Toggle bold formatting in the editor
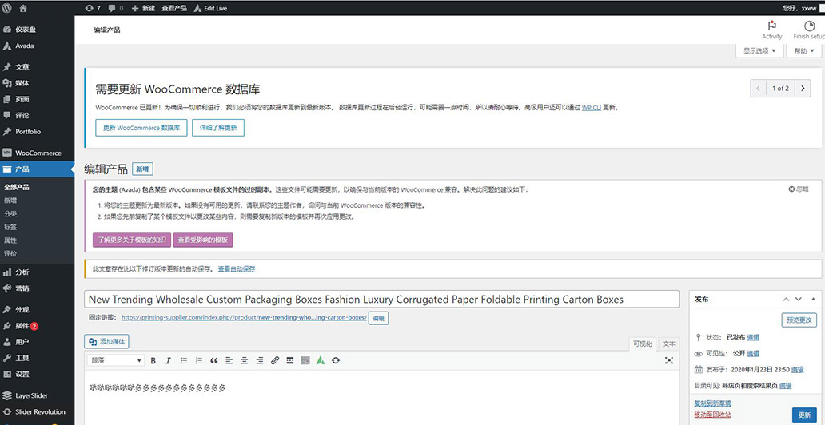 pos(153,361)
